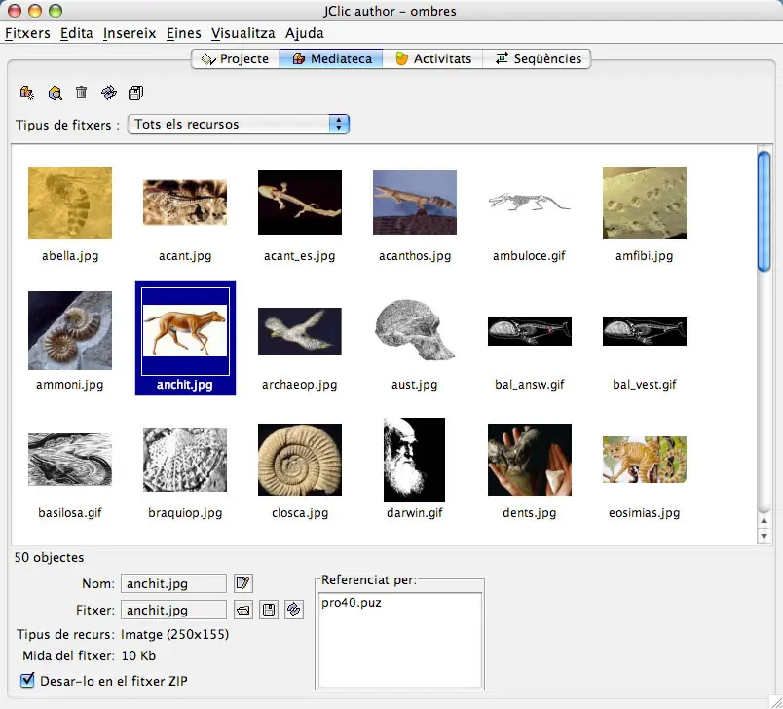
Task: Click the scrollbar down arrow
Action: point(764,537)
